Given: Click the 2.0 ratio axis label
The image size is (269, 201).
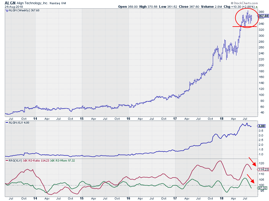Looking at the screenshot, I should (x=261, y=145).
